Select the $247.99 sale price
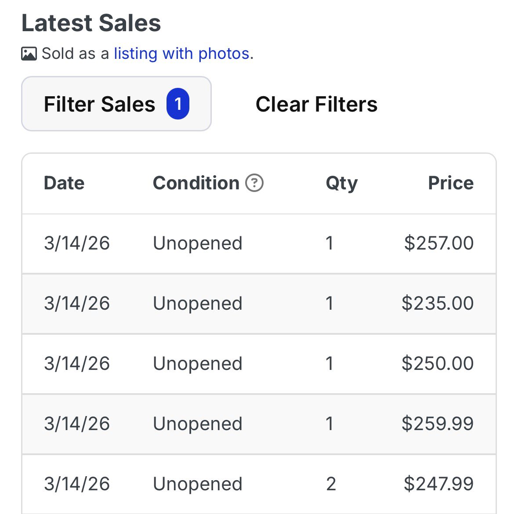Screen dimensions: 518x514 coord(438,484)
